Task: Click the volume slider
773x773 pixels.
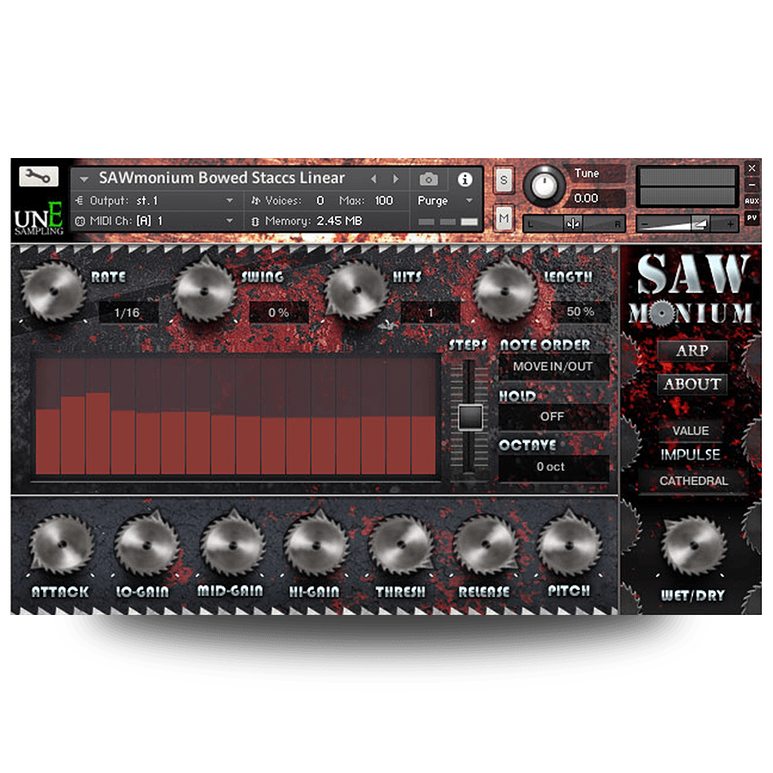Action: pos(686,224)
